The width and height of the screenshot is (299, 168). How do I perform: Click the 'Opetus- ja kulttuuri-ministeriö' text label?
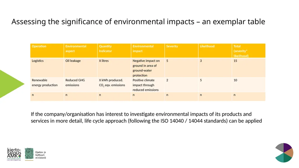point(41,155)
